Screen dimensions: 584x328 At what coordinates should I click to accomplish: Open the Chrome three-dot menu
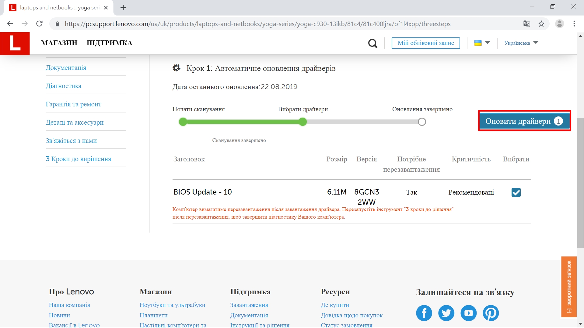coord(574,24)
